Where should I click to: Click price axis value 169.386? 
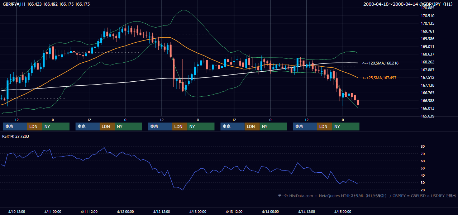click(x=428, y=39)
